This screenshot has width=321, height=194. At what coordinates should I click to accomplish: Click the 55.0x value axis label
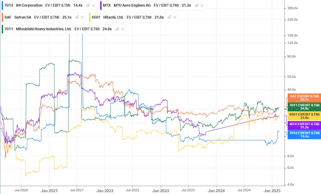pyautogui.click(x=292, y=77)
